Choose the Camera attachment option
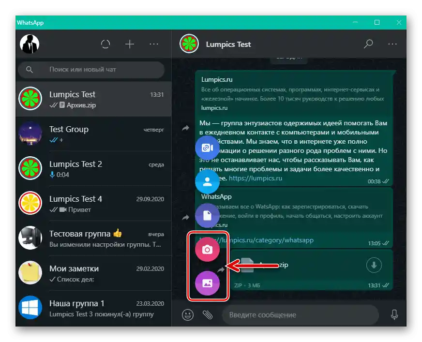Screen dimensions: 422x342 207,250
